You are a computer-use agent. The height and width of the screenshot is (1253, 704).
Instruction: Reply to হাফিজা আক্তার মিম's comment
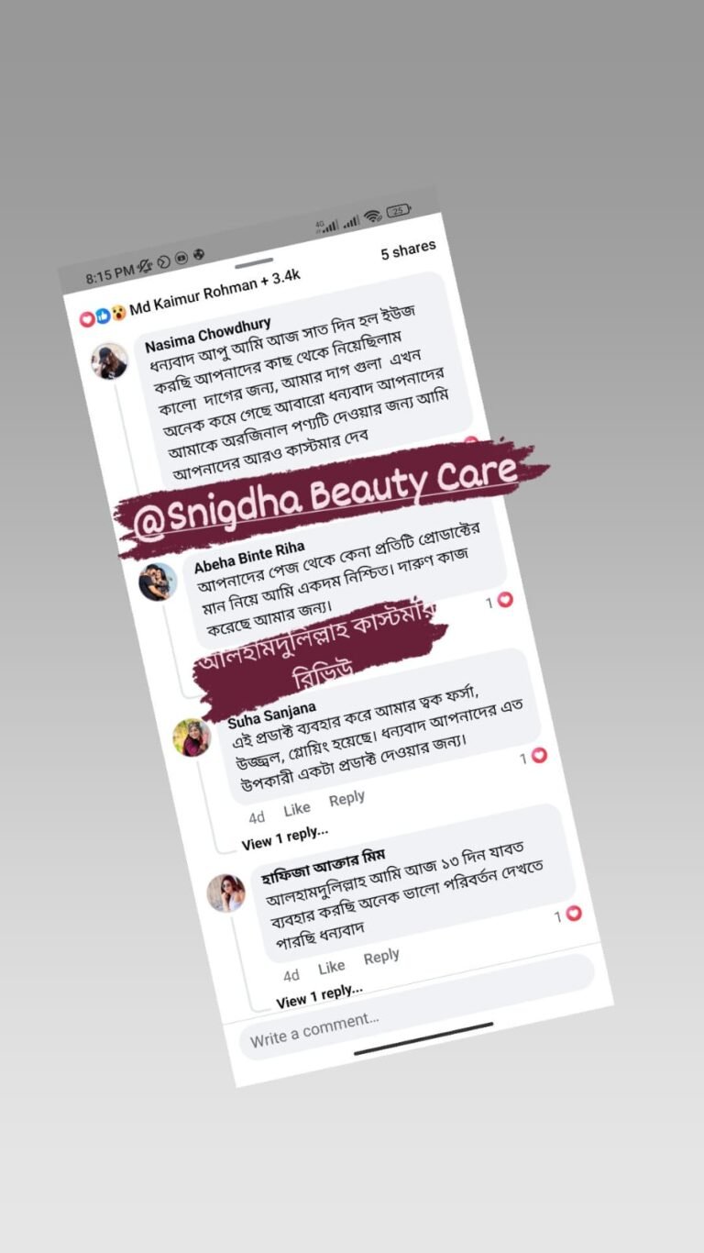(381, 957)
